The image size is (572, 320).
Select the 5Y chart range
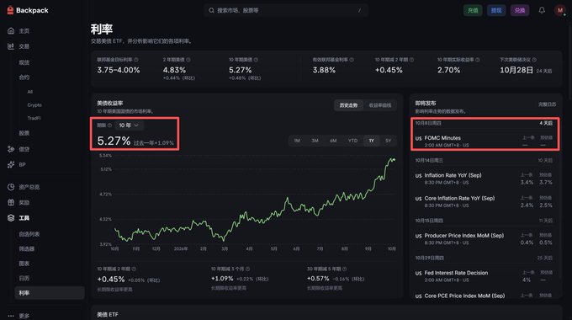click(x=389, y=141)
